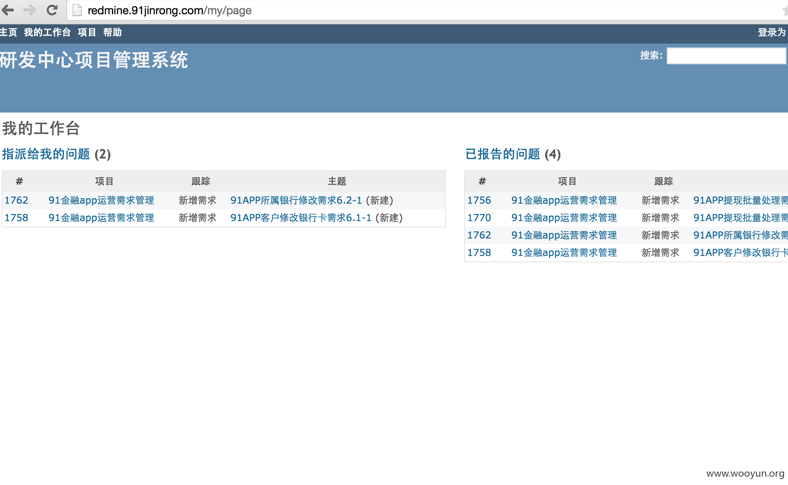The width and height of the screenshot is (788, 485).
Task: Open project link in assigned row 1758
Action: coord(101,218)
